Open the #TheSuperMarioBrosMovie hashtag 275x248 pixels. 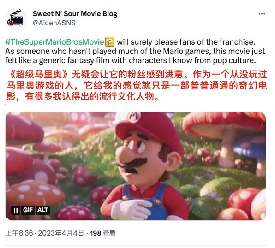coord(54,42)
